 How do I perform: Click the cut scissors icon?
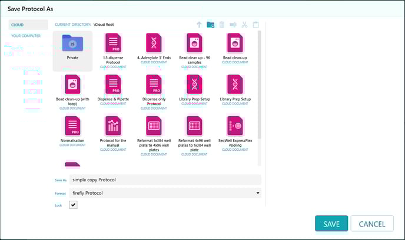click(244, 25)
